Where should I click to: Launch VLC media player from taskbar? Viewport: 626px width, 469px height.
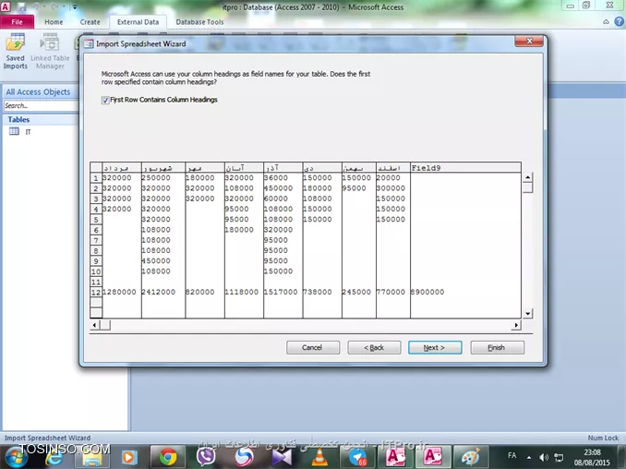coord(319,456)
